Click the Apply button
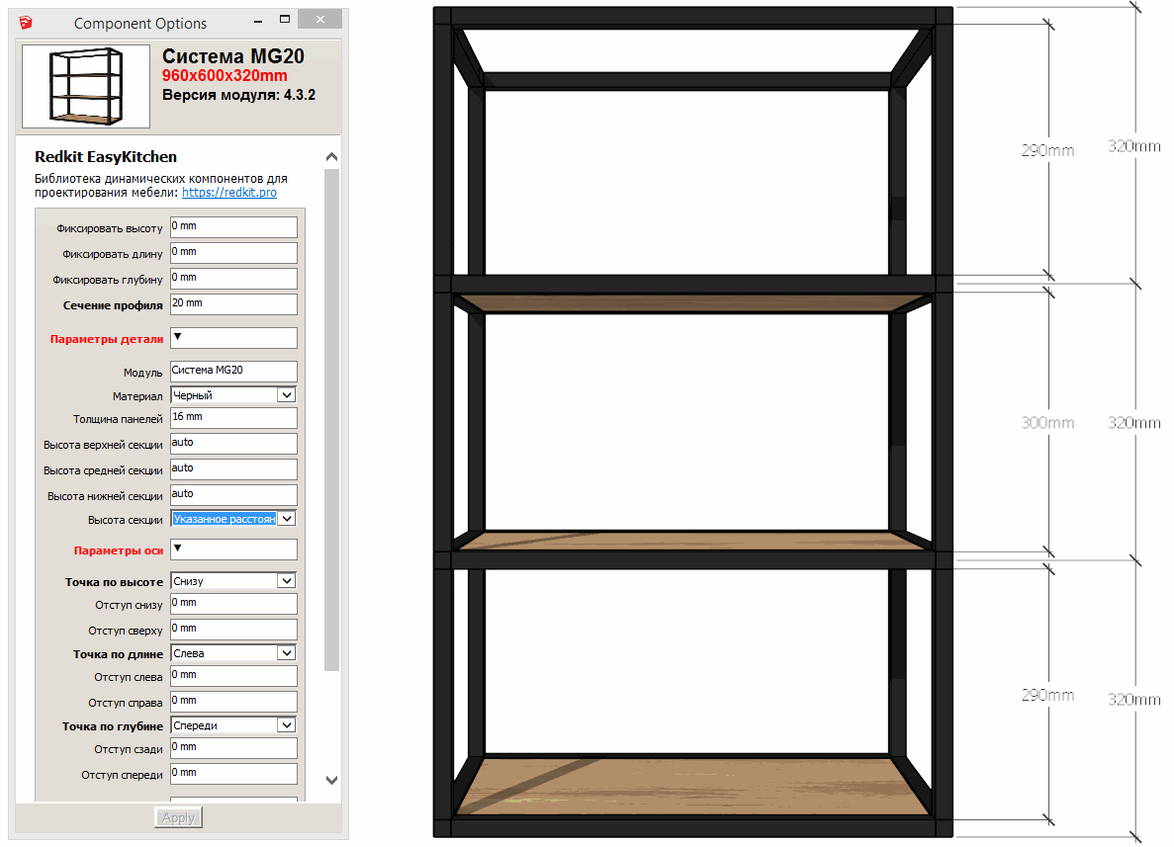Image resolution: width=1174 pixels, height=847 pixels. click(x=178, y=817)
